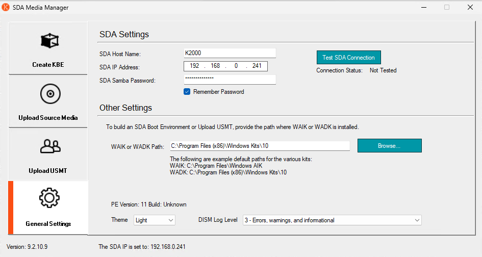Click the Upload Source Media disc icon
Image resolution: width=482 pixels, height=257 pixels.
[49, 94]
